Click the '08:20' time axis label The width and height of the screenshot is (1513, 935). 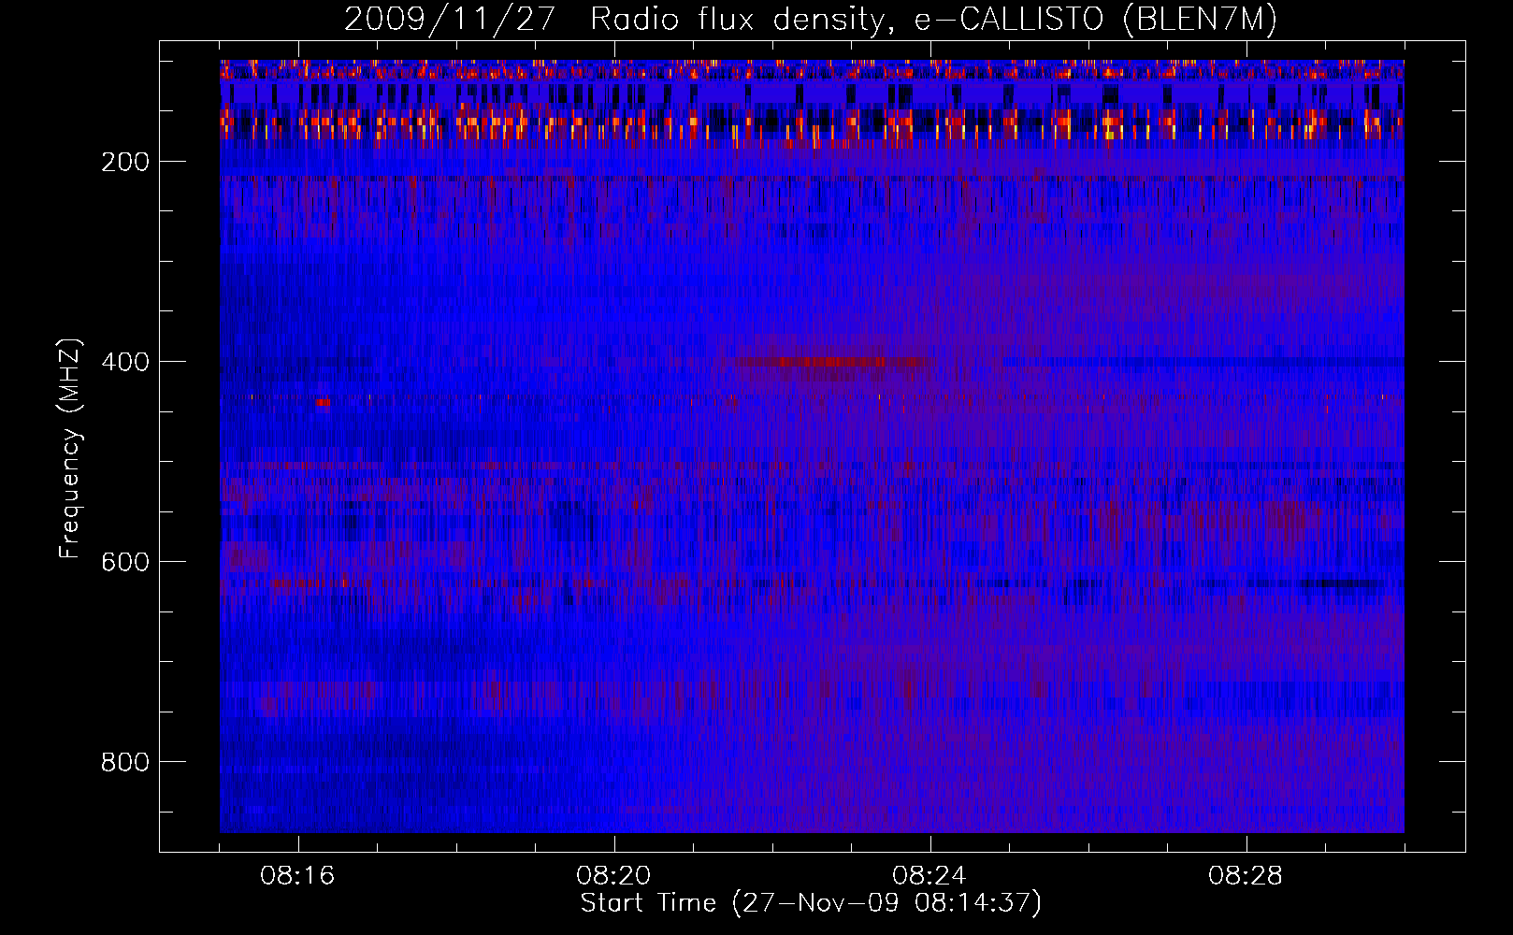pyautogui.click(x=613, y=876)
